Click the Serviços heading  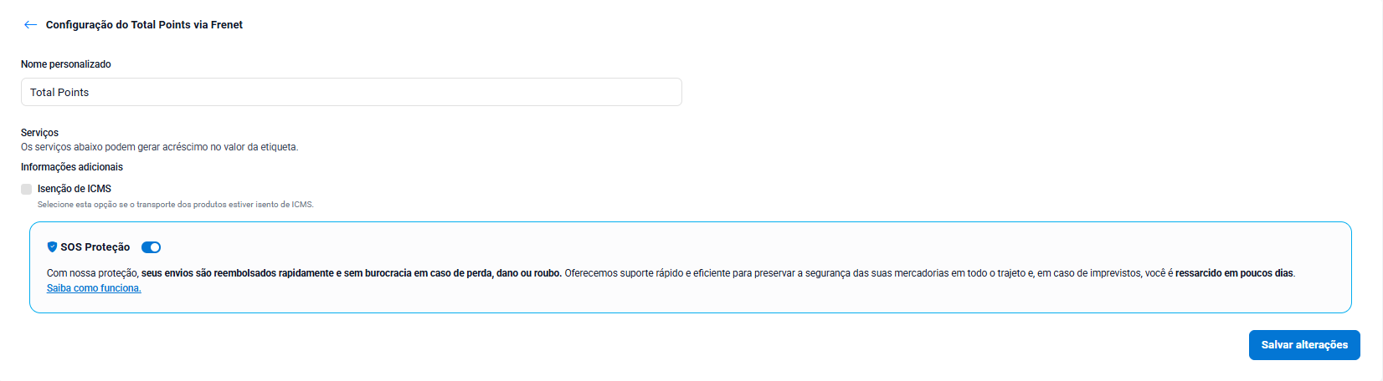pos(39,133)
